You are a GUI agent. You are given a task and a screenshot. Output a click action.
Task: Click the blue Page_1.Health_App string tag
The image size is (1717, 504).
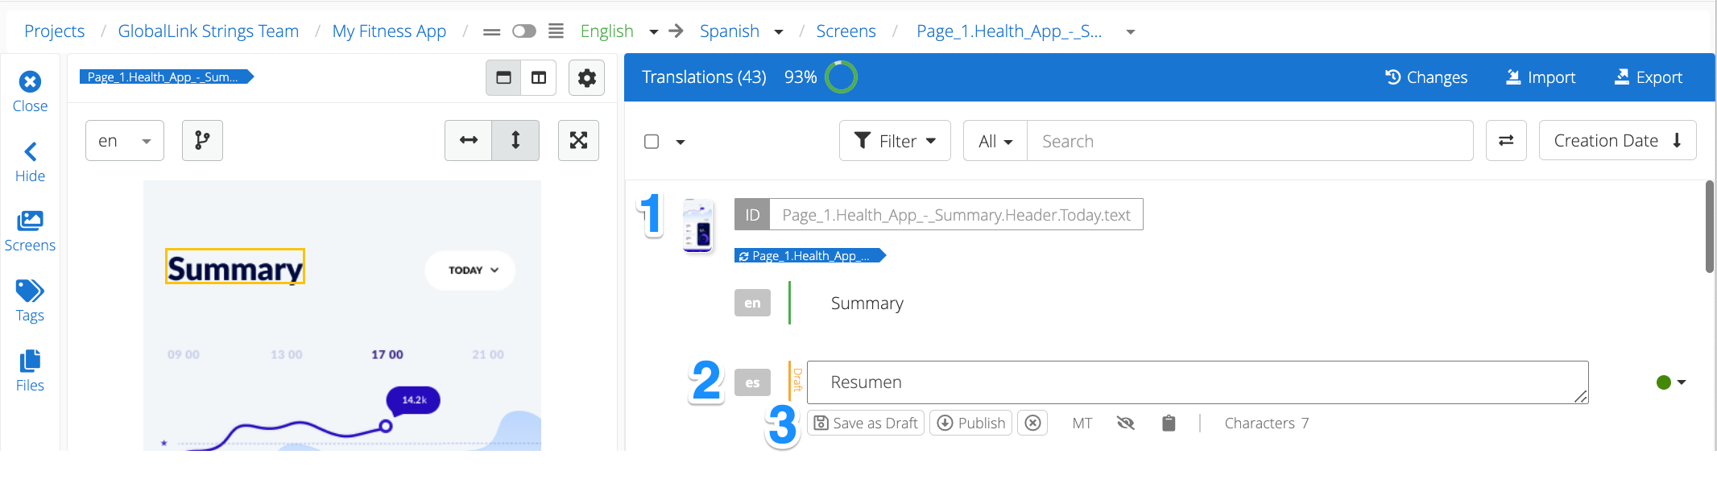pos(810,256)
